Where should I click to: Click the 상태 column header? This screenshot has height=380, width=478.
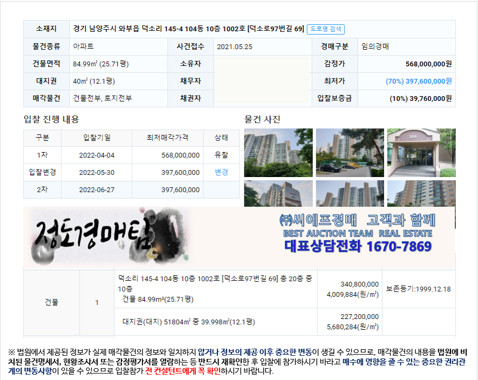(x=221, y=138)
